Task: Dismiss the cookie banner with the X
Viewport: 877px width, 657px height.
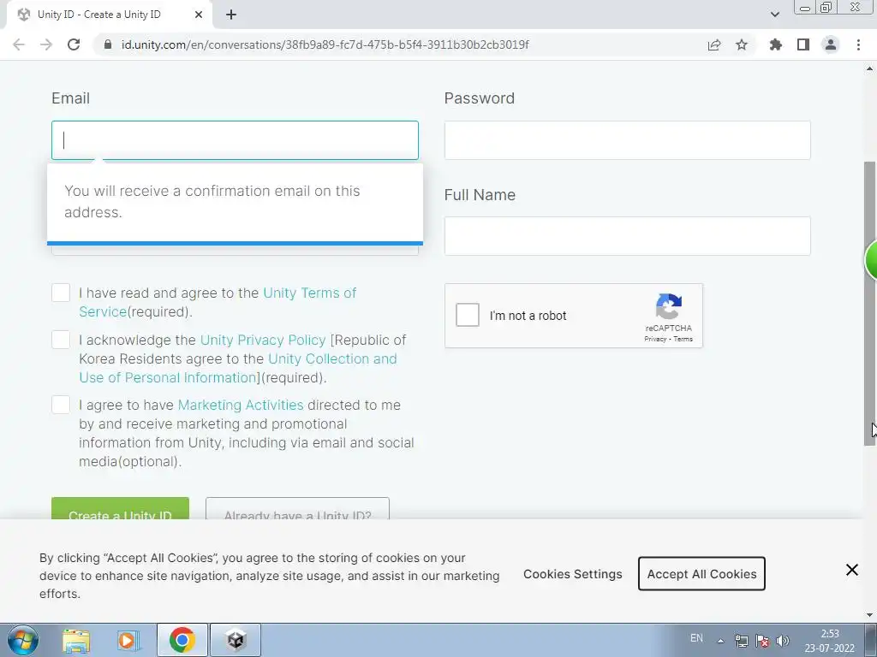Action: click(x=852, y=570)
